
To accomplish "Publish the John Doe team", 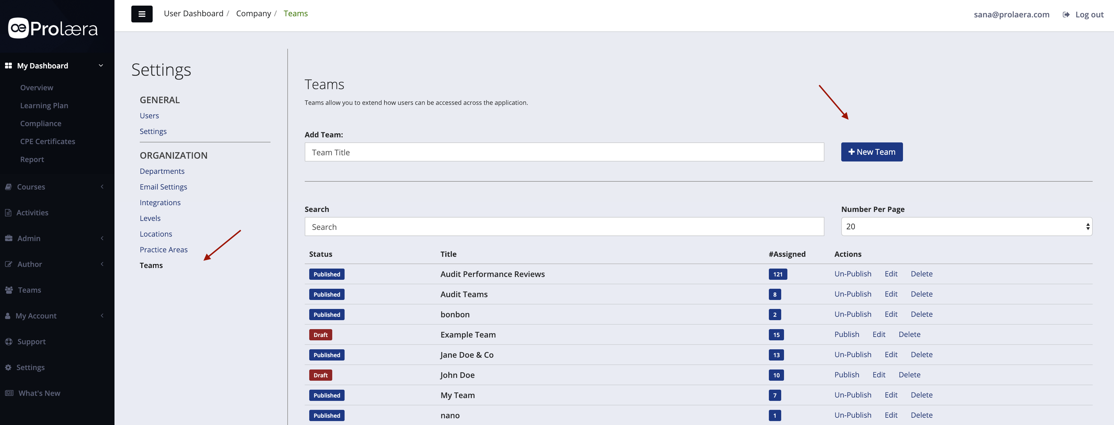I will coord(847,375).
